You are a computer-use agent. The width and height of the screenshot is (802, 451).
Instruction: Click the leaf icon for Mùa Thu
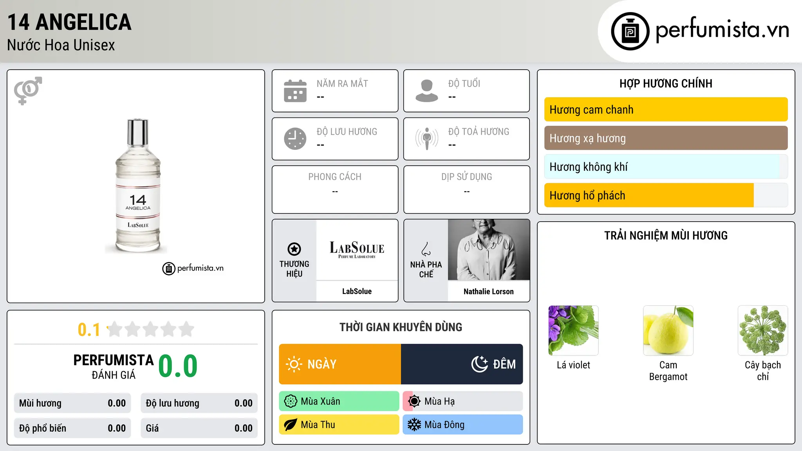coord(291,425)
